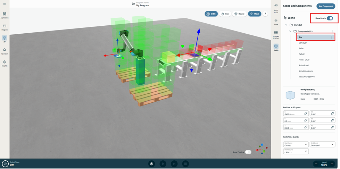This screenshot has height=169, width=340.
Task: Switch to the Pan view mode
Action: tap(224, 14)
